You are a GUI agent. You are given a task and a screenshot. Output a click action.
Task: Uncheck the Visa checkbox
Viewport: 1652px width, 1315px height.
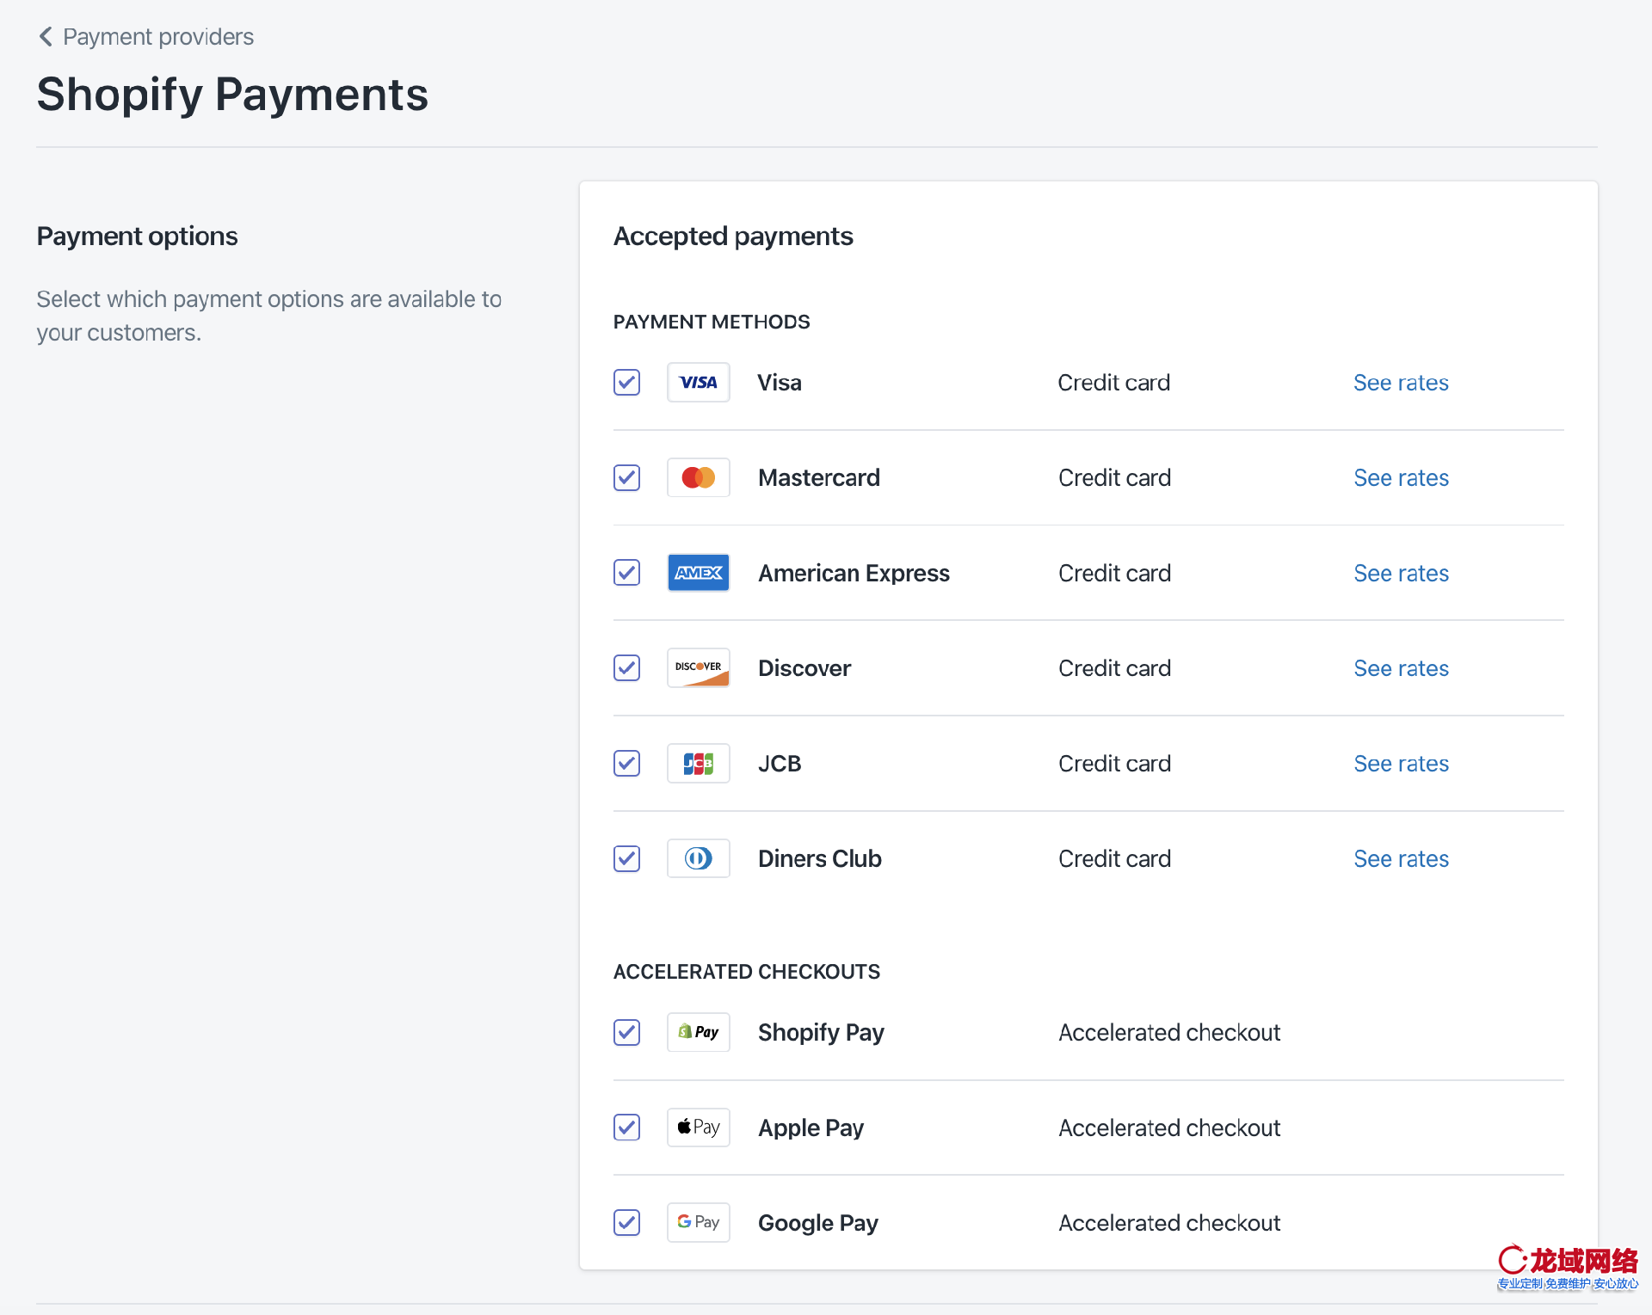626,383
